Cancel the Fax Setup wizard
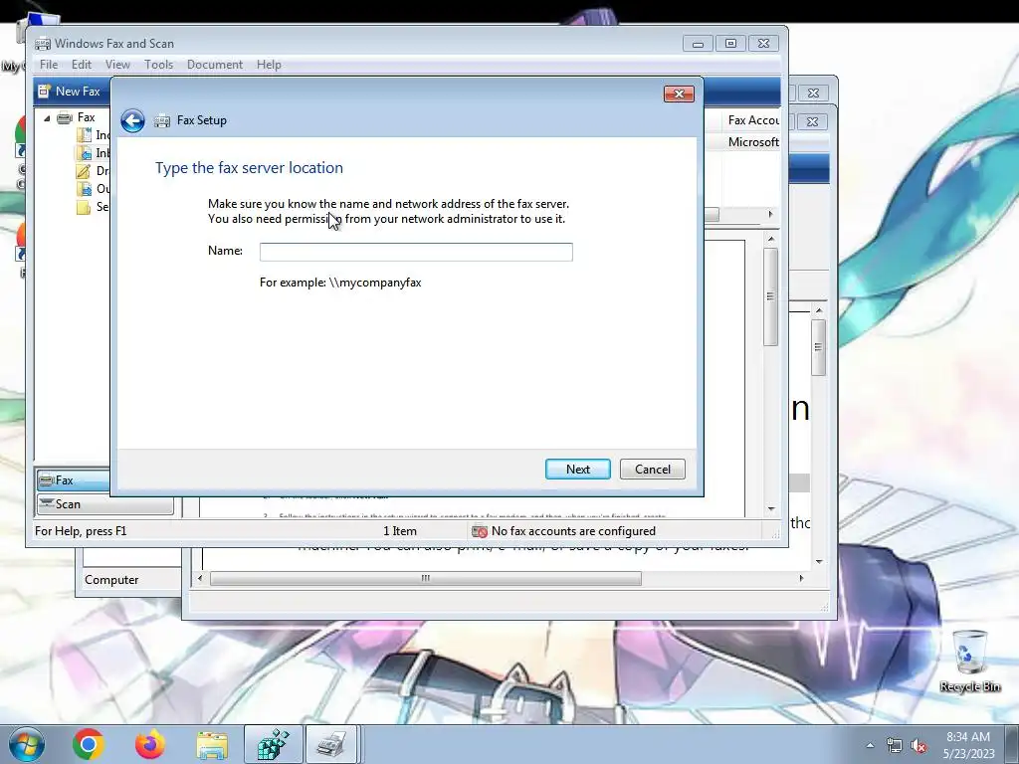Viewport: 1019px width, 764px height. coord(653,470)
